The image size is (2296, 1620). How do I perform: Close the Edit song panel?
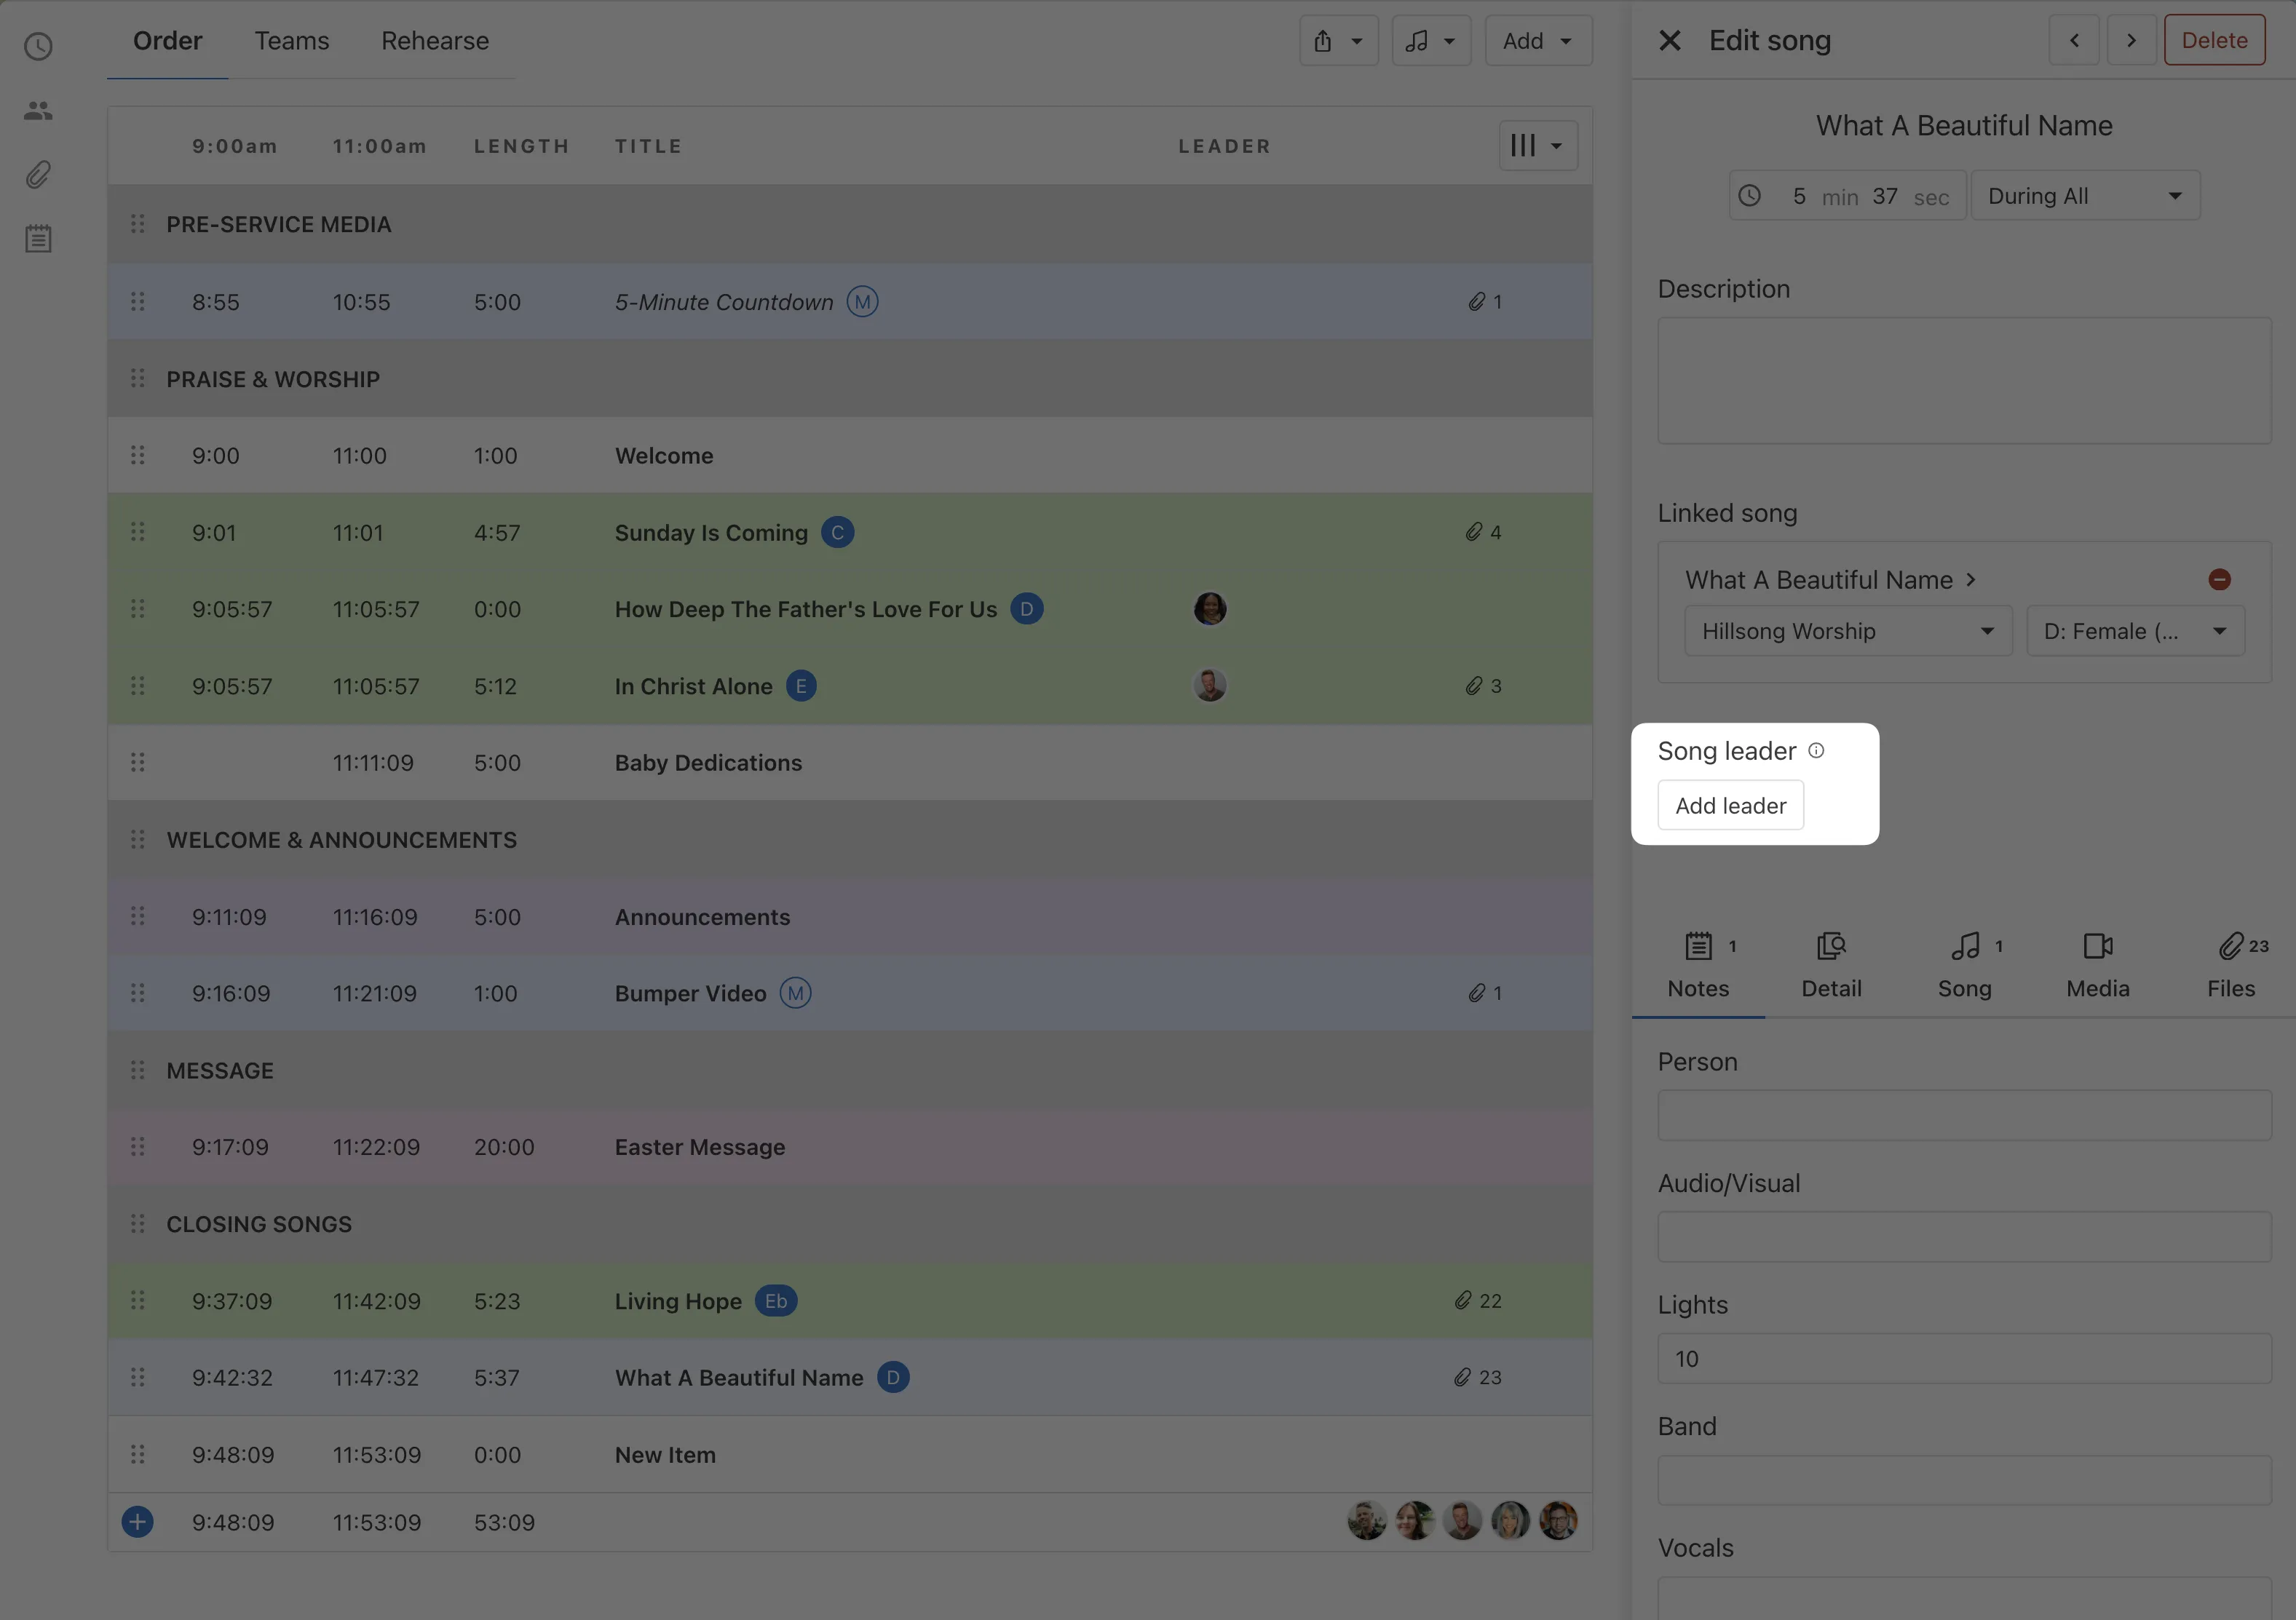pos(1669,41)
